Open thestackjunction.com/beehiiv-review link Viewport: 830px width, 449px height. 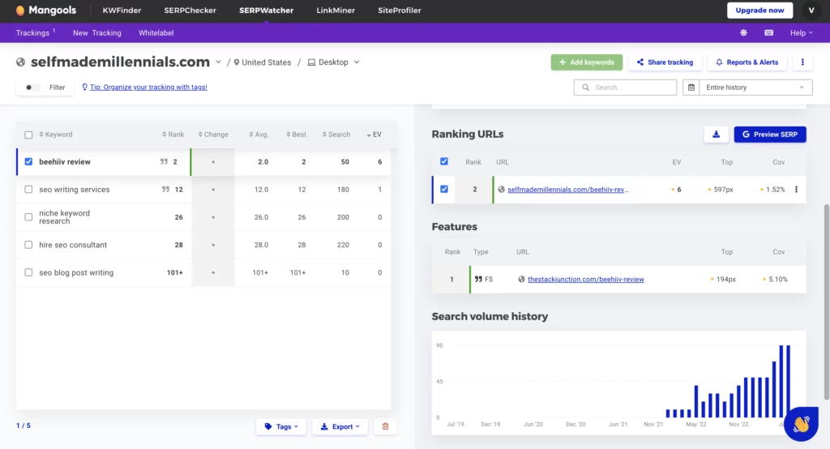(x=585, y=280)
